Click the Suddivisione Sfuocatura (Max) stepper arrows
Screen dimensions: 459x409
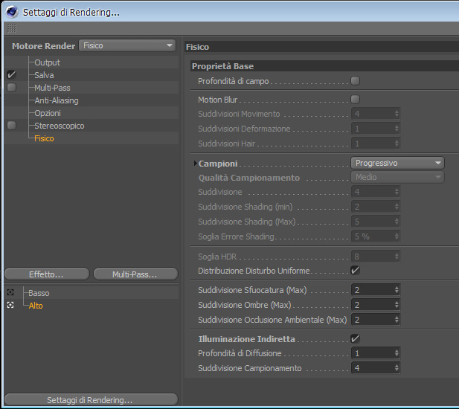point(397,290)
